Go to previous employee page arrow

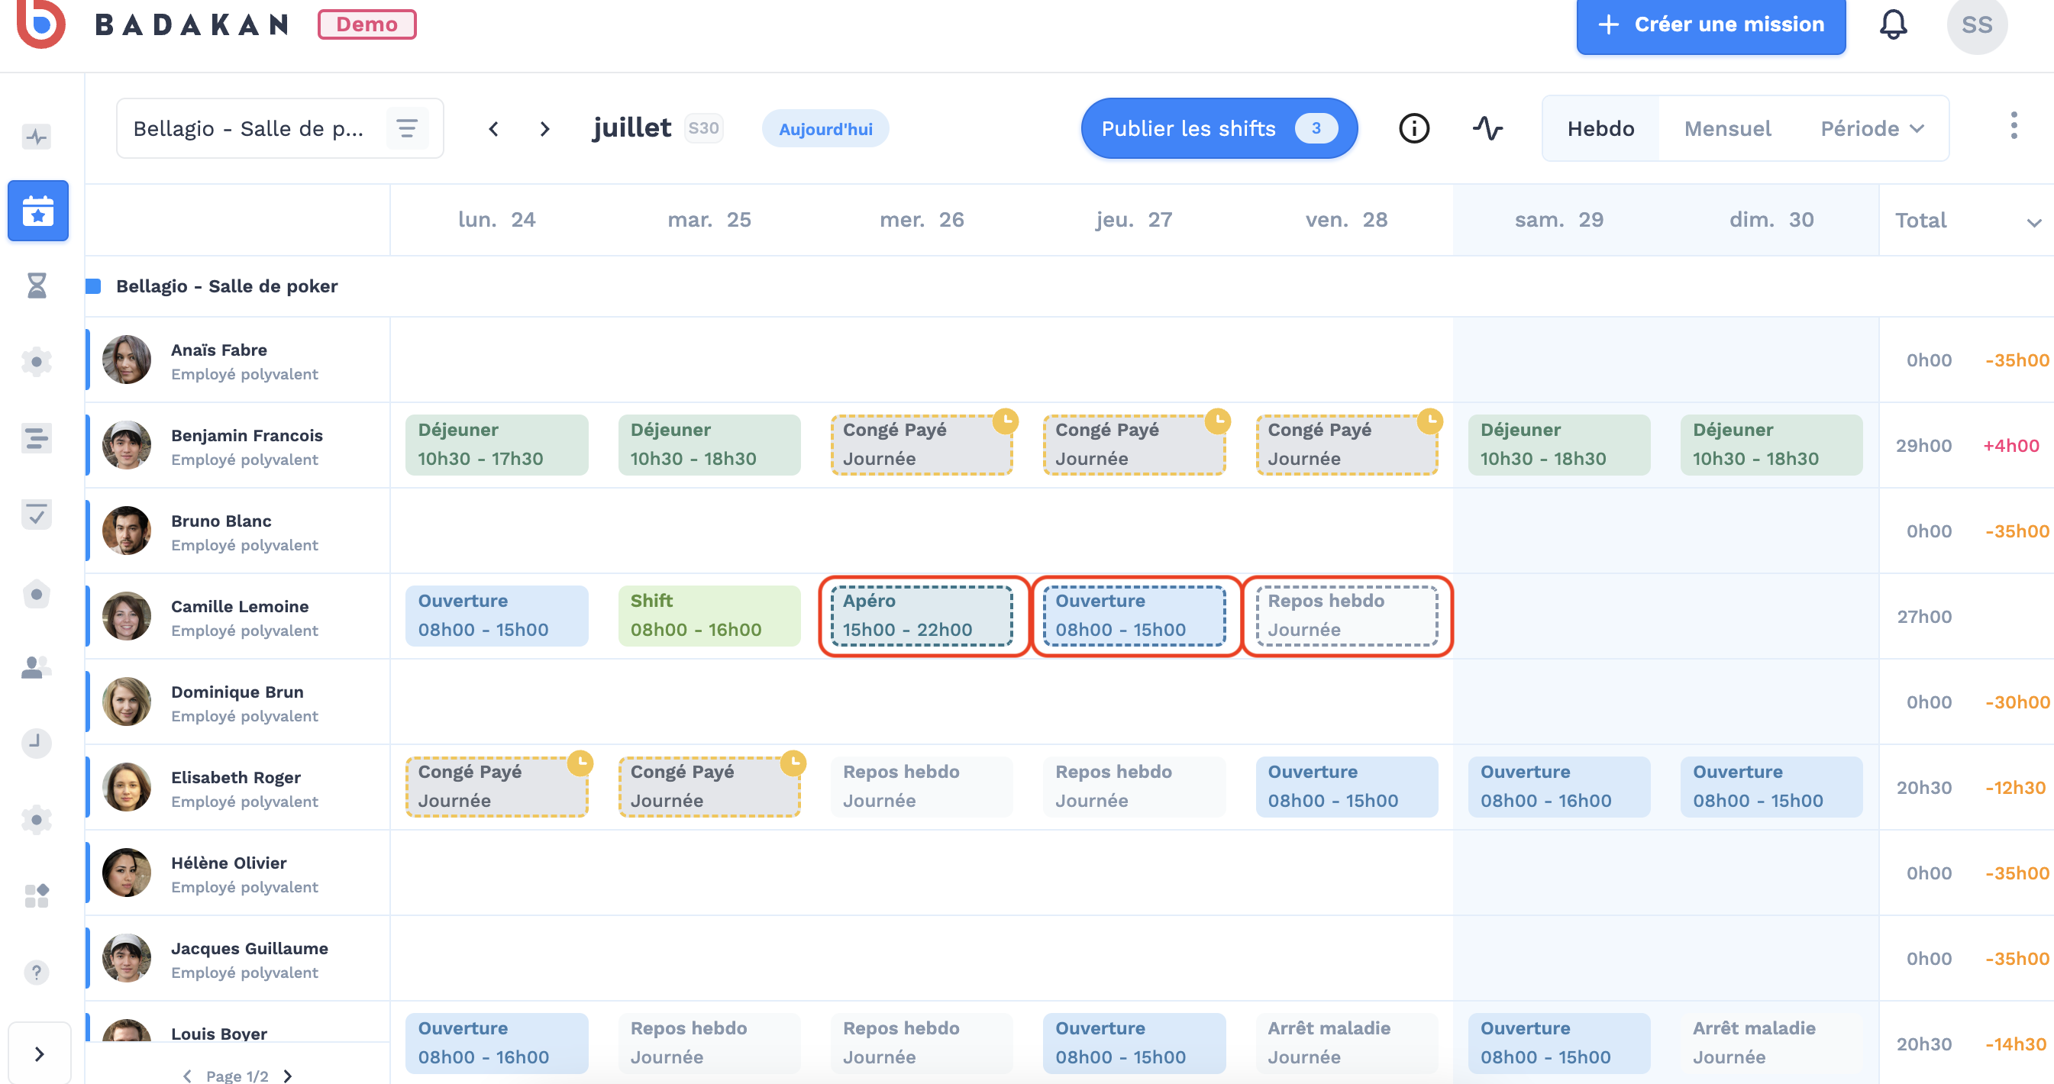point(186,1076)
